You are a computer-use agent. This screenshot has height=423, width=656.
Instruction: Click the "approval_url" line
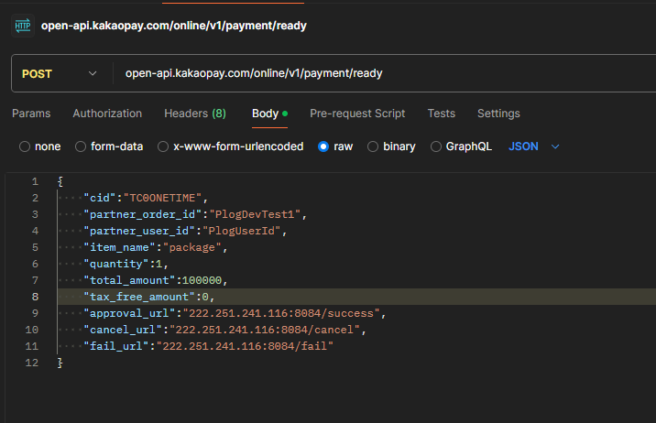235,313
